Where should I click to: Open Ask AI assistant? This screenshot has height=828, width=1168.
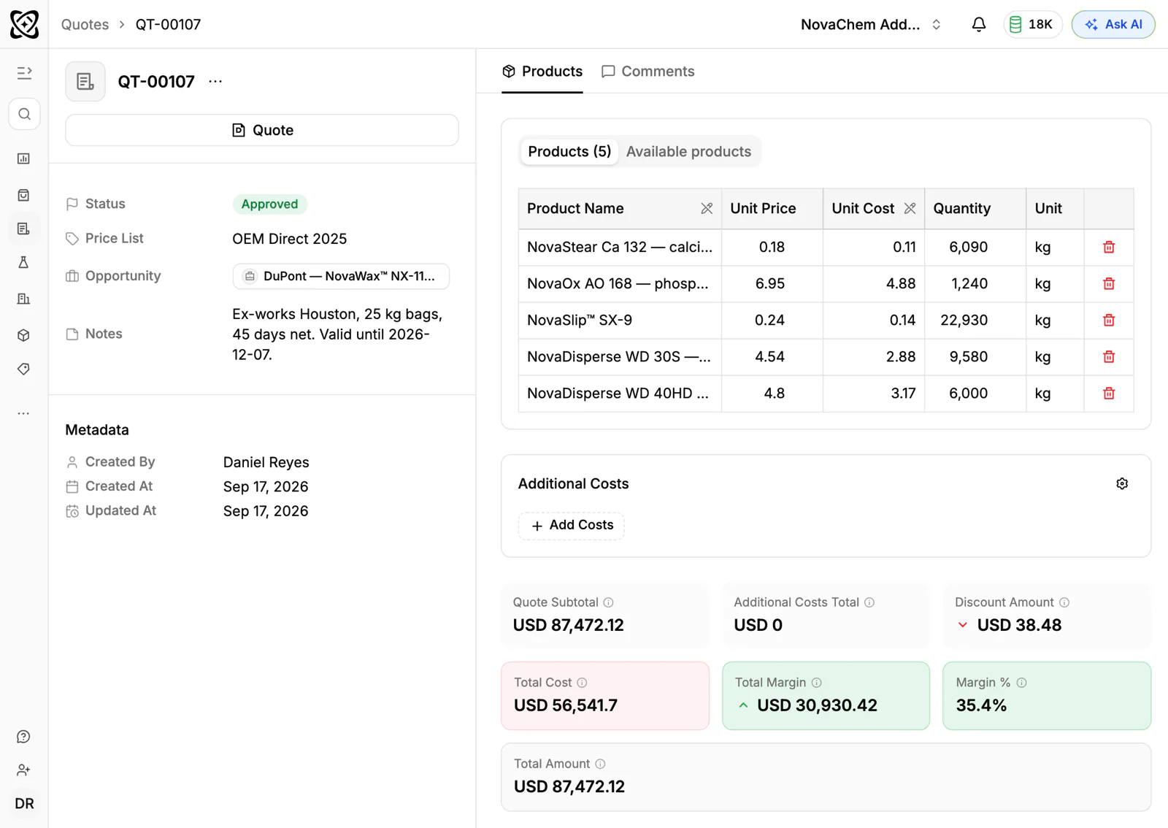1113,24
